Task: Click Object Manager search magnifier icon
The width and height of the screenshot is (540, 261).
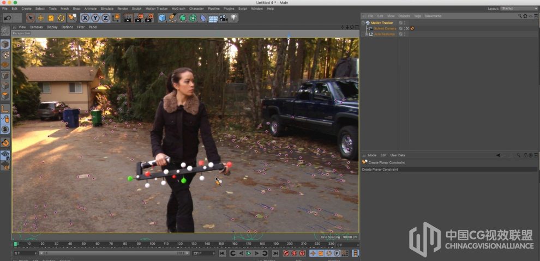Action: [x=520, y=16]
